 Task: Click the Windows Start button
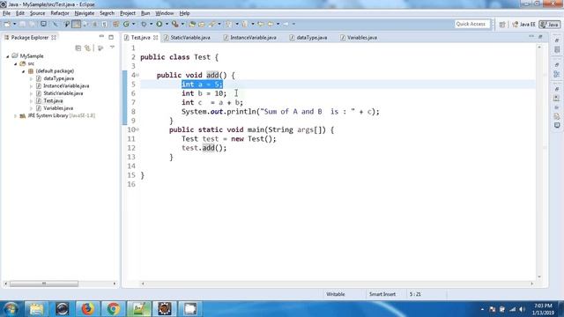point(11,309)
